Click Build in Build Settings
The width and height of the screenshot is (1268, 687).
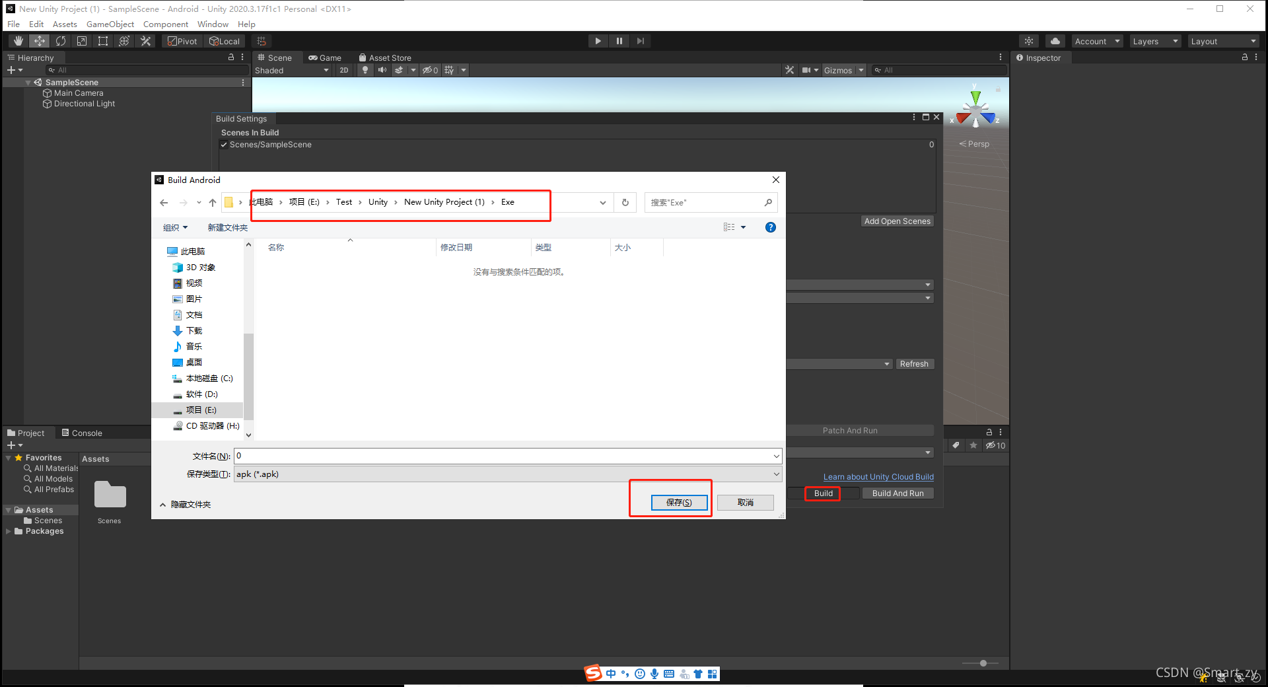click(x=823, y=493)
